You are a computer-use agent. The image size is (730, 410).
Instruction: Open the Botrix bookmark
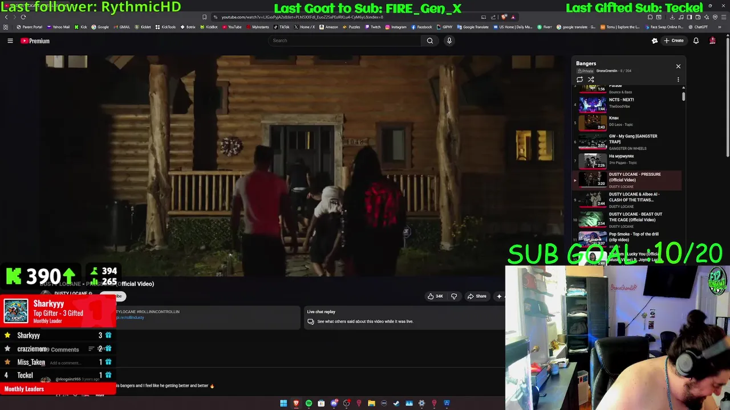point(188,27)
